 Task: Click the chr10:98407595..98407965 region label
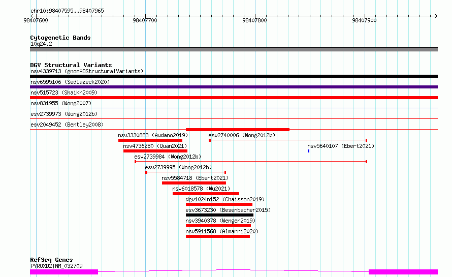(x=67, y=11)
